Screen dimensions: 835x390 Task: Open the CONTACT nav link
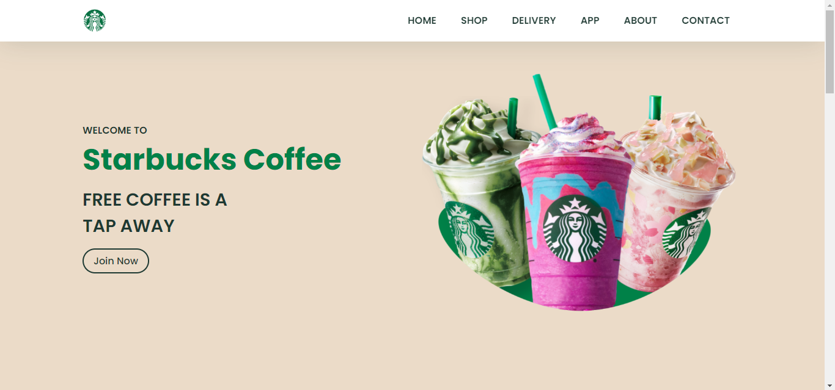coord(705,21)
